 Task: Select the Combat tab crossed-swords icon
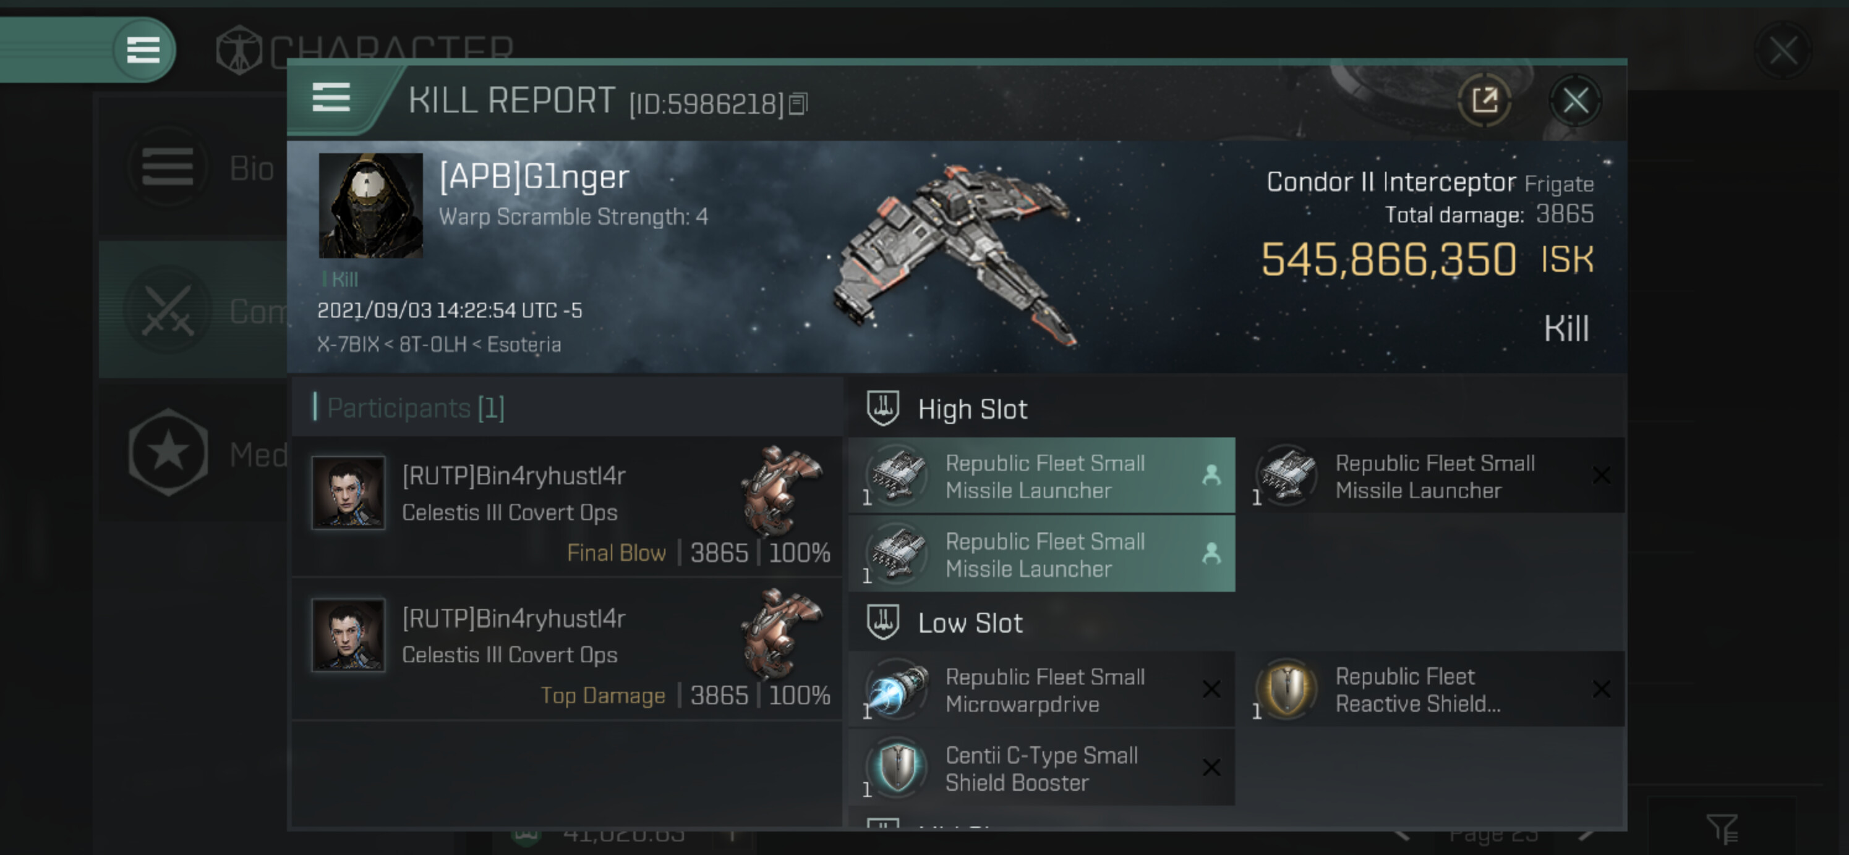pos(168,311)
